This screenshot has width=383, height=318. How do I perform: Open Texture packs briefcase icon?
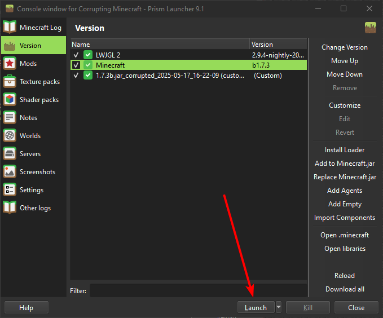click(x=10, y=81)
